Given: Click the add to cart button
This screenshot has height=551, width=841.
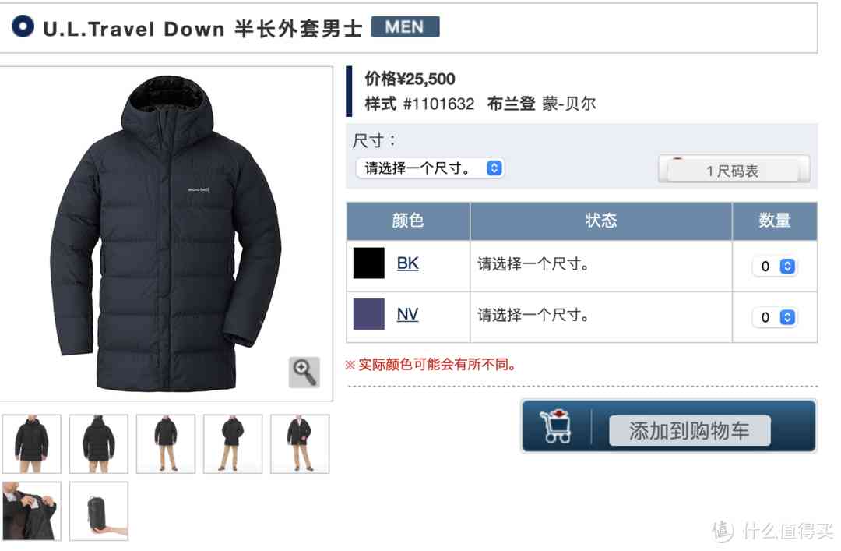Looking at the screenshot, I should pos(690,430).
